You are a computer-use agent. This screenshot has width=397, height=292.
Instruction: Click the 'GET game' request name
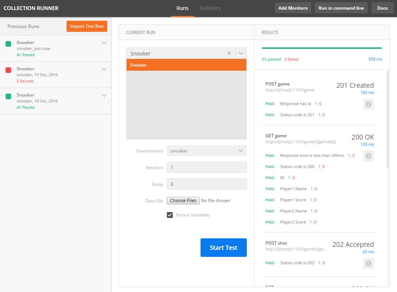point(276,136)
